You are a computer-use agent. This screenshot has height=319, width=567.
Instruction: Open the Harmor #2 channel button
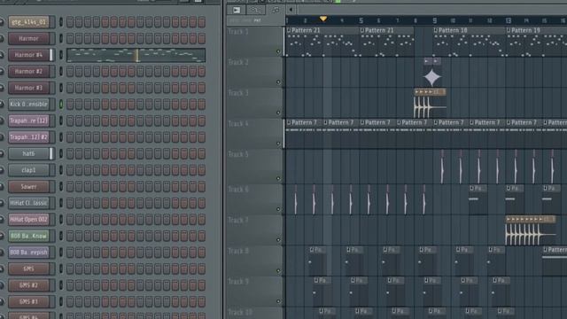click(28, 71)
